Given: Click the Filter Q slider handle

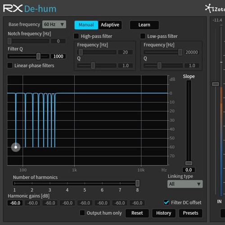Looking at the screenshot, I should coord(38,56).
